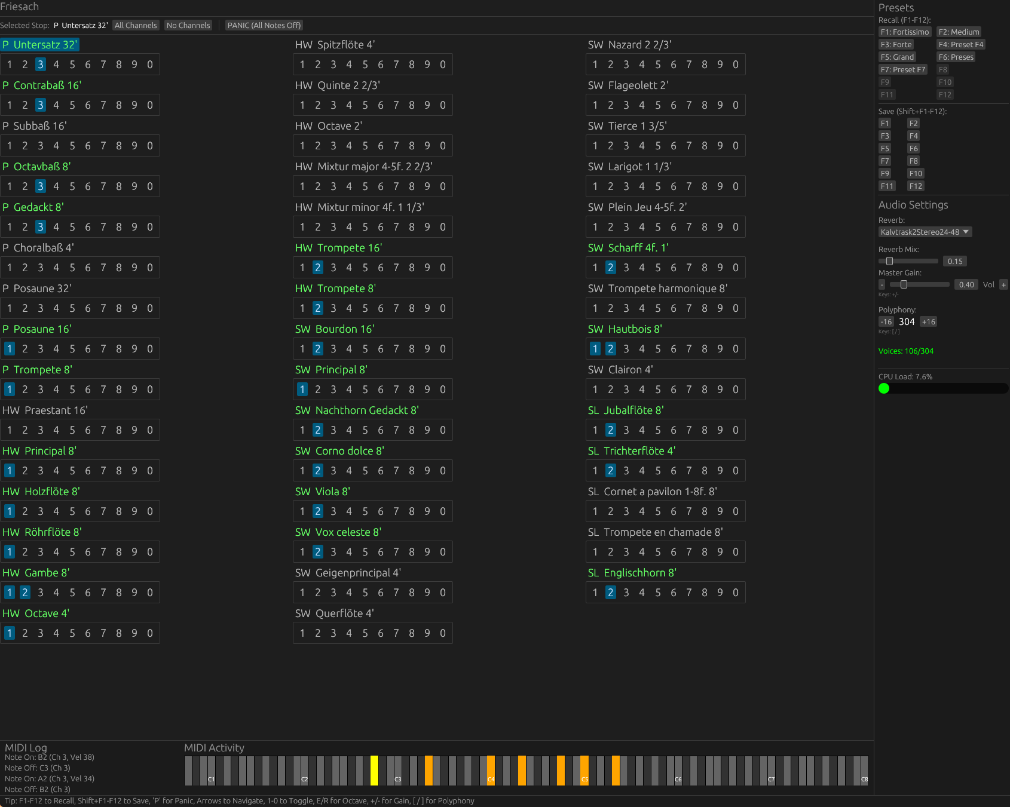Click the highlighted yellow key on MIDI Activity keyboard

(x=375, y=769)
